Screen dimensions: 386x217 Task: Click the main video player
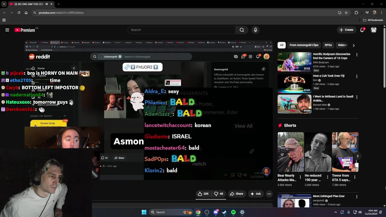point(149,110)
